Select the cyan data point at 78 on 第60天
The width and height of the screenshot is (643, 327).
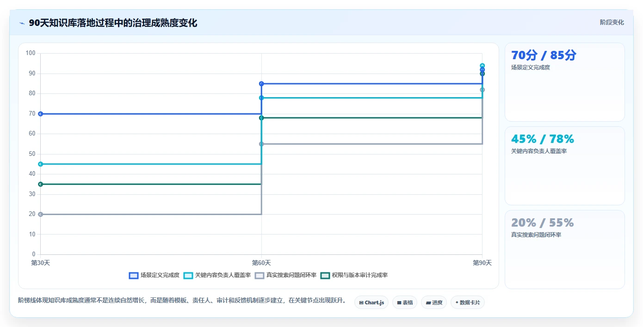[261, 98]
